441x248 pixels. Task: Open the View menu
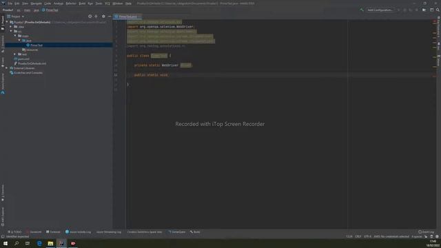tap(25, 3)
